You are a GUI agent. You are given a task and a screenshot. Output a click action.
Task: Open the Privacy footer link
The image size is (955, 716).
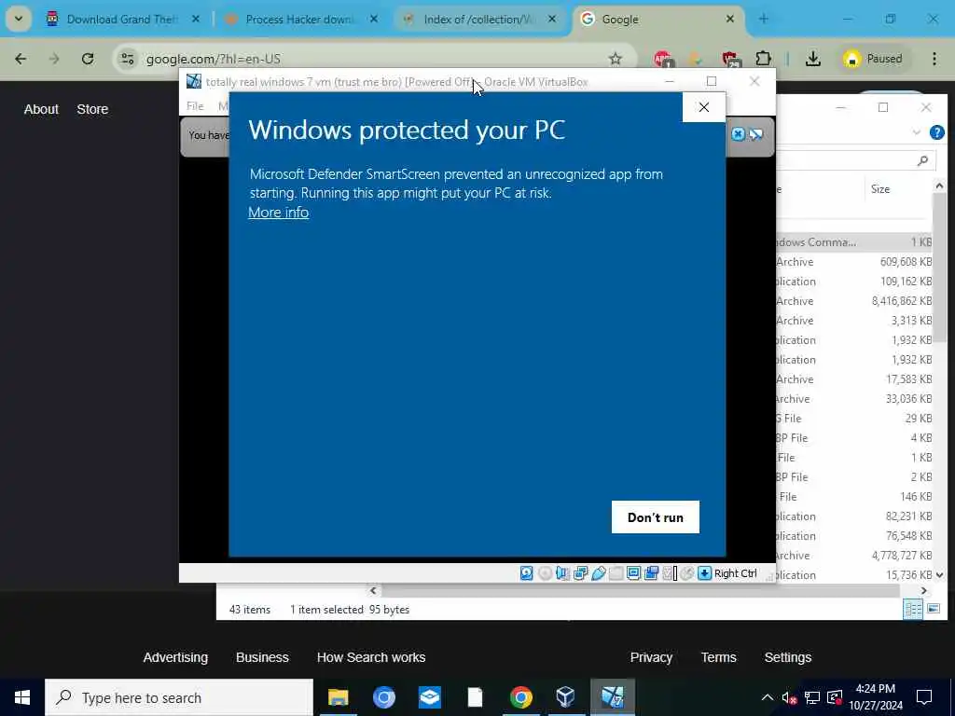(x=651, y=657)
